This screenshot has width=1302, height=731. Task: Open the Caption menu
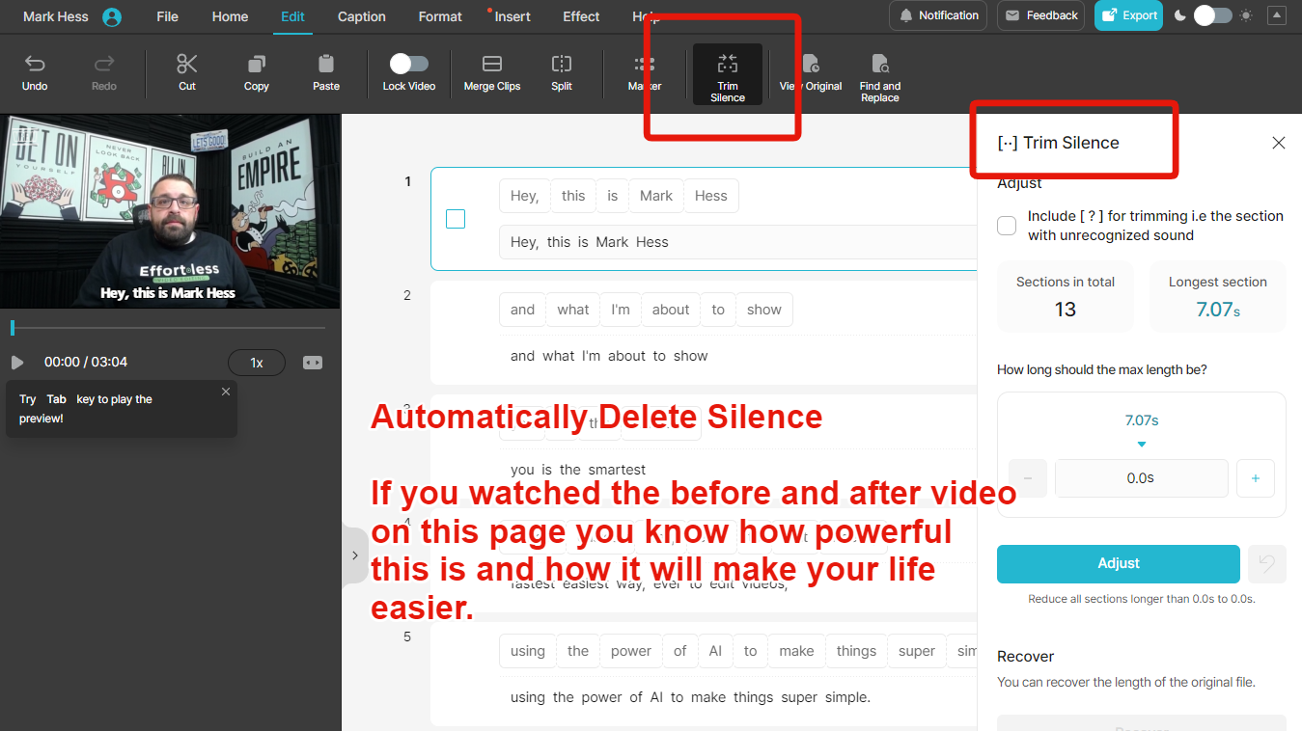362,16
